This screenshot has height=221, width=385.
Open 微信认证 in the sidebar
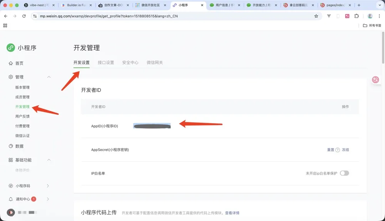[22, 136]
